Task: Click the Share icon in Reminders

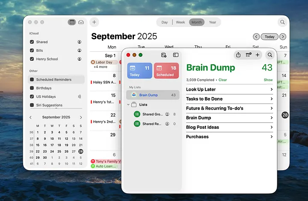Action: coord(238,55)
